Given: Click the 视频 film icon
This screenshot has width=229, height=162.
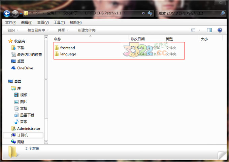Looking at the screenshot, I should (x=17, y=95).
